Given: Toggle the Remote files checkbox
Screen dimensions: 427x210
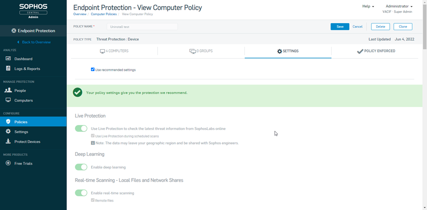Looking at the screenshot, I should tap(93, 200).
